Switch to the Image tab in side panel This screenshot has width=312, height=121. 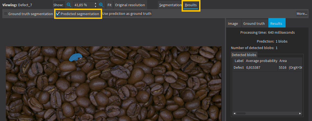coord(233,23)
